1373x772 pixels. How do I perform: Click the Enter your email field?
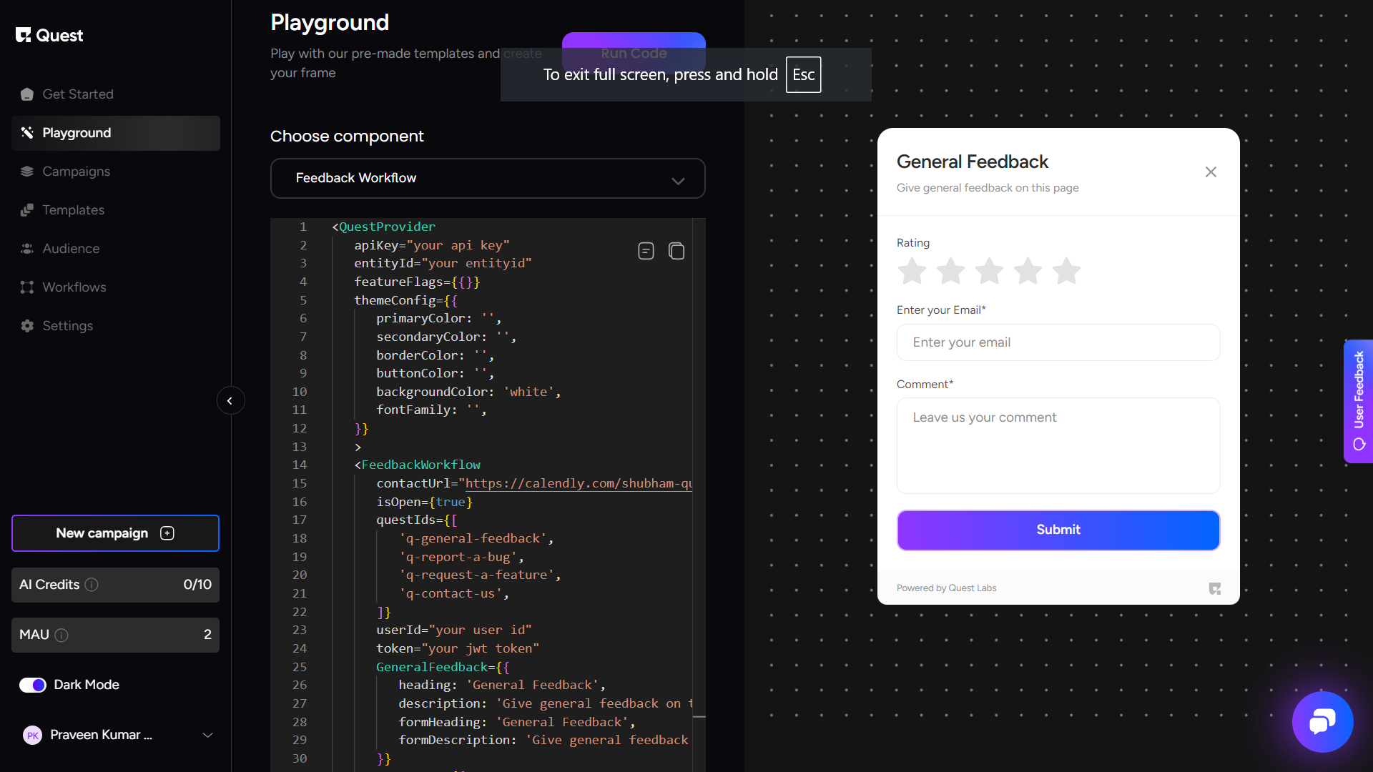1058,342
